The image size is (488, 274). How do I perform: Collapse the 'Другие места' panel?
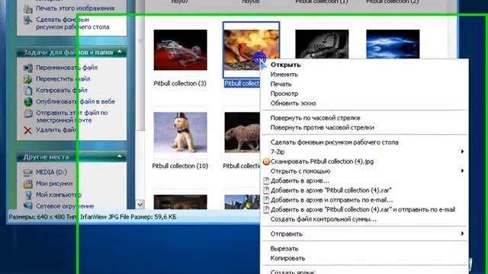(120, 157)
